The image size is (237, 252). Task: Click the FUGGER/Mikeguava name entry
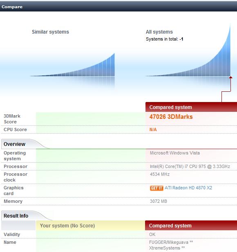click(x=171, y=245)
